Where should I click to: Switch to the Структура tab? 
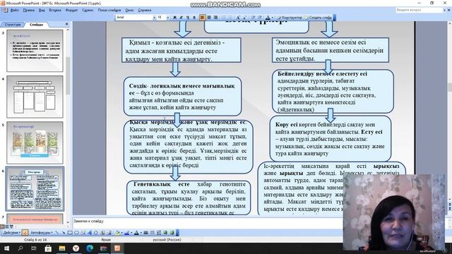[x=13, y=25]
